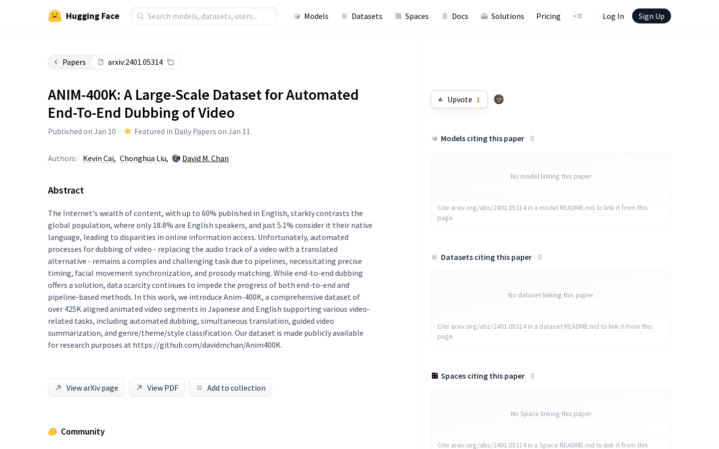The image size is (719, 449).
Task: Open View PDF
Action: (x=157, y=388)
